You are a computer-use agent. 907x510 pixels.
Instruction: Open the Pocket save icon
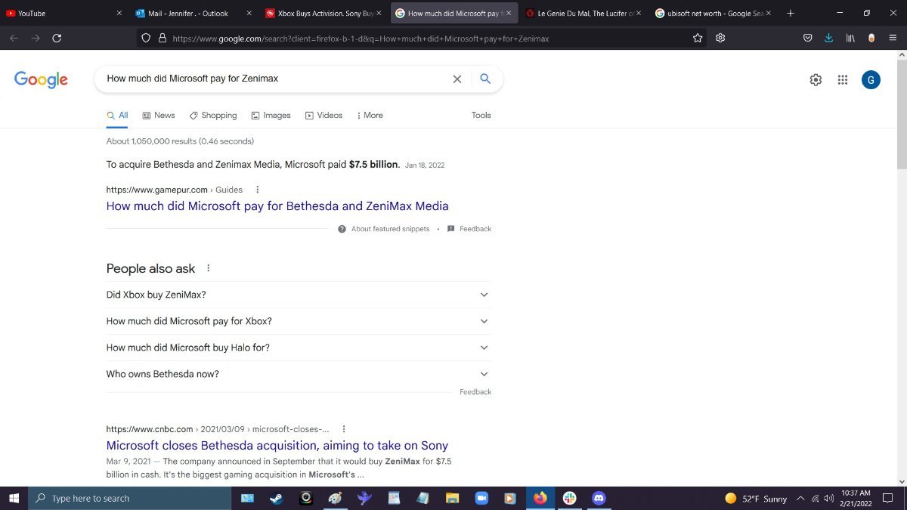(808, 38)
